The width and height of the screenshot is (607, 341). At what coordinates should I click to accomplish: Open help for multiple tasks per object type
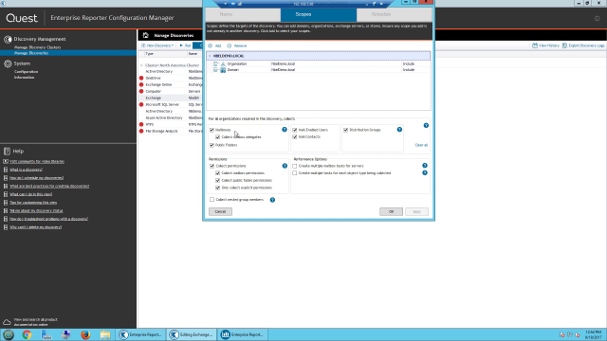click(x=425, y=172)
